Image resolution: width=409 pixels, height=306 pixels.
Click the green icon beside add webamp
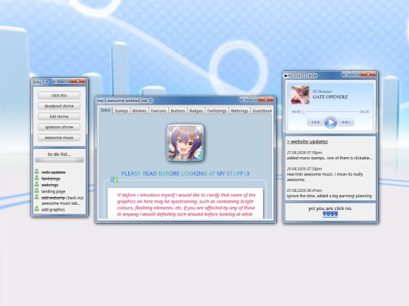click(37, 197)
